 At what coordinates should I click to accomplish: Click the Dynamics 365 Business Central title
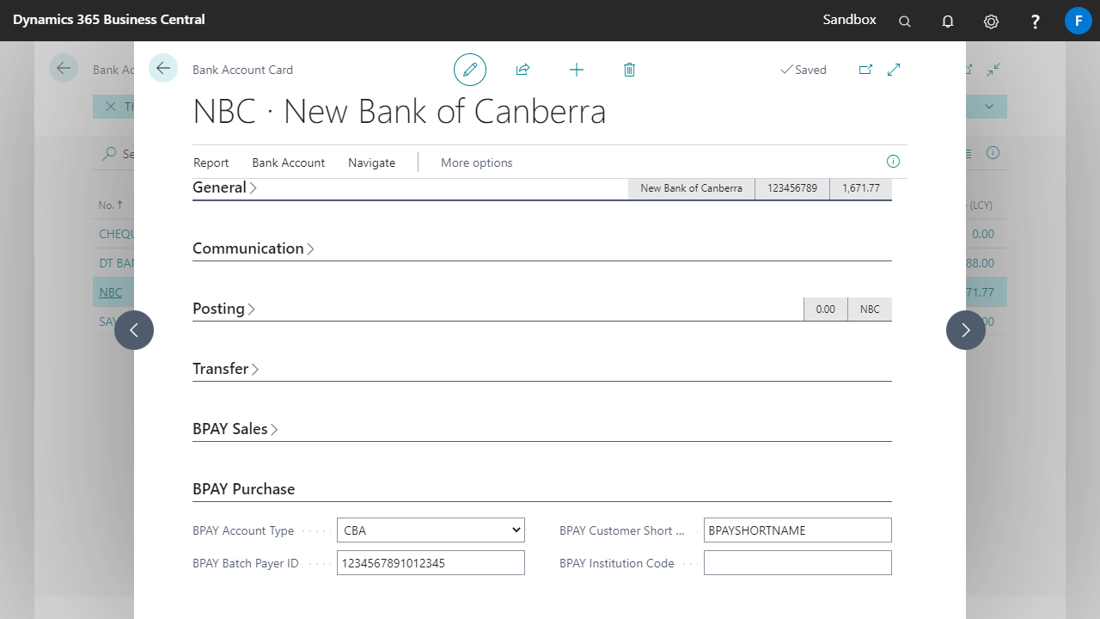pos(109,19)
